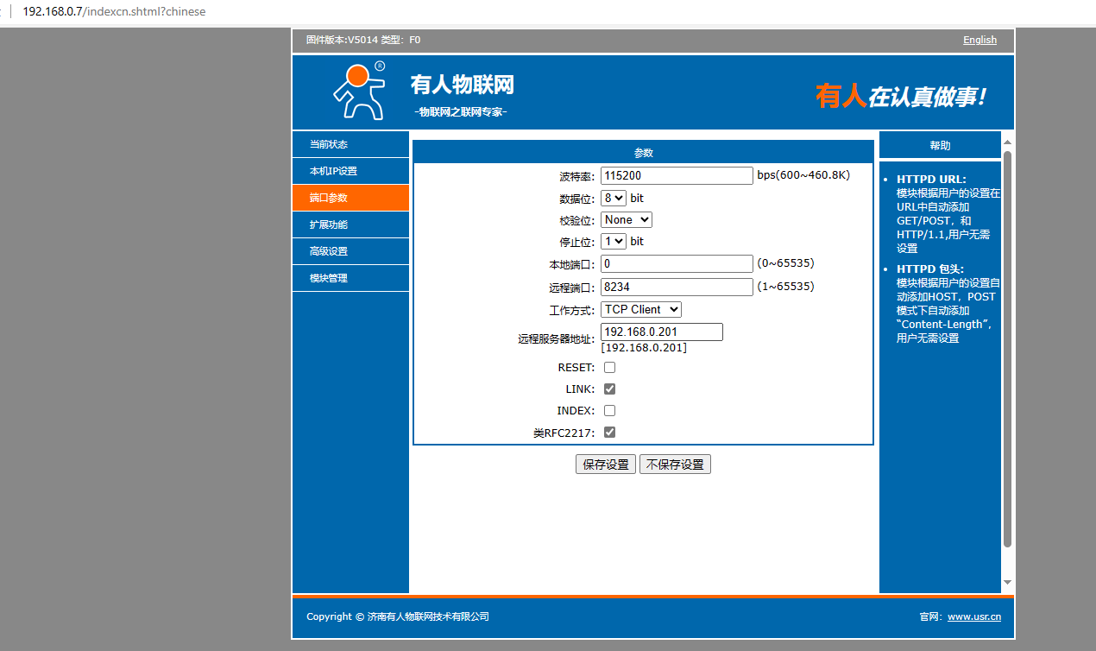1096x651 pixels.
Task: Open the 当前状态 menu item
Action: pyautogui.click(x=350, y=144)
